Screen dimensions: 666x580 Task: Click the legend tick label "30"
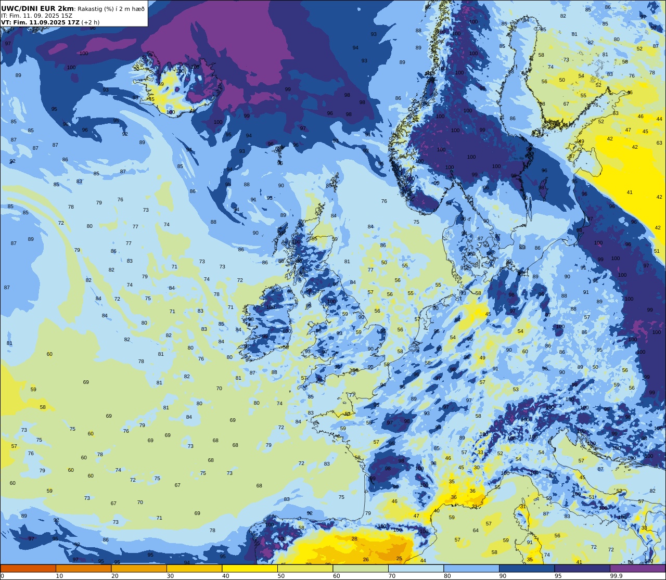click(x=170, y=576)
